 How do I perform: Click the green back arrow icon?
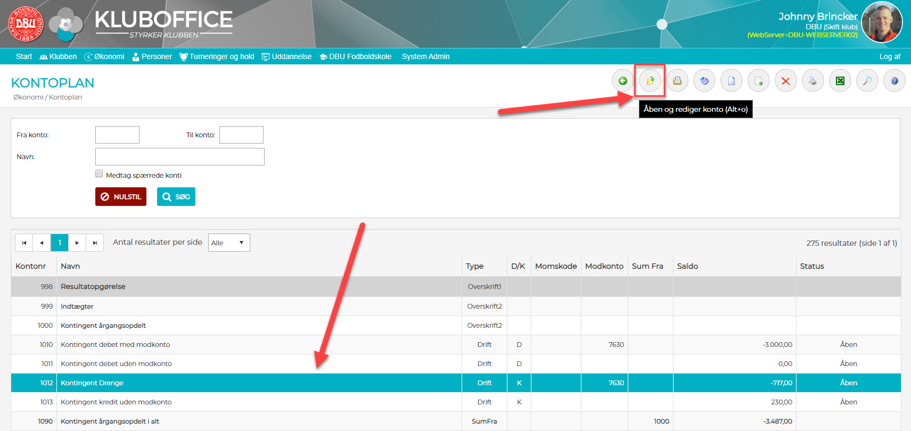(x=622, y=81)
